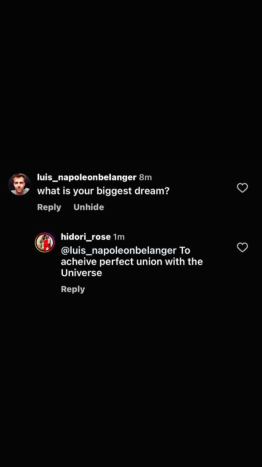
Task: Click the 1m timestamp on reply
Action: click(119, 237)
